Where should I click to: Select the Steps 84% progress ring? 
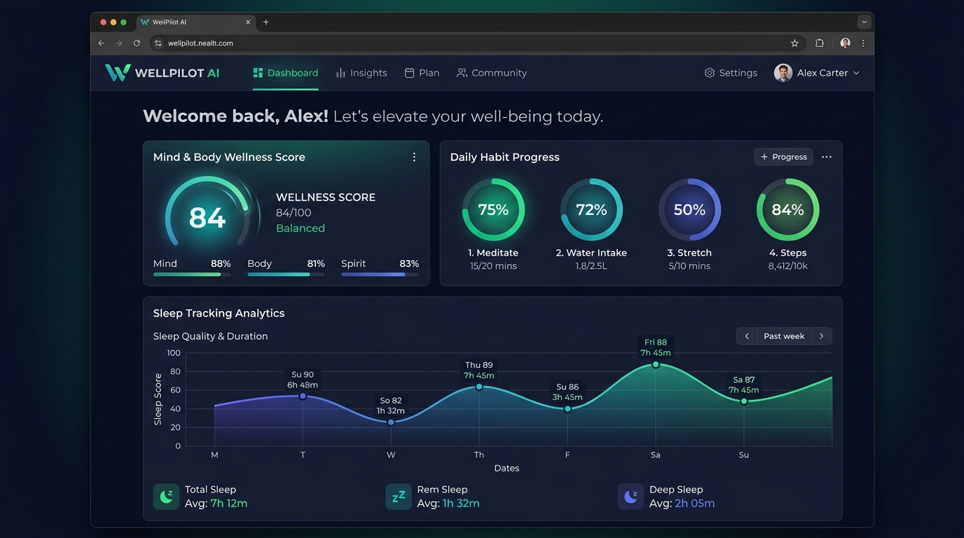[x=787, y=209]
